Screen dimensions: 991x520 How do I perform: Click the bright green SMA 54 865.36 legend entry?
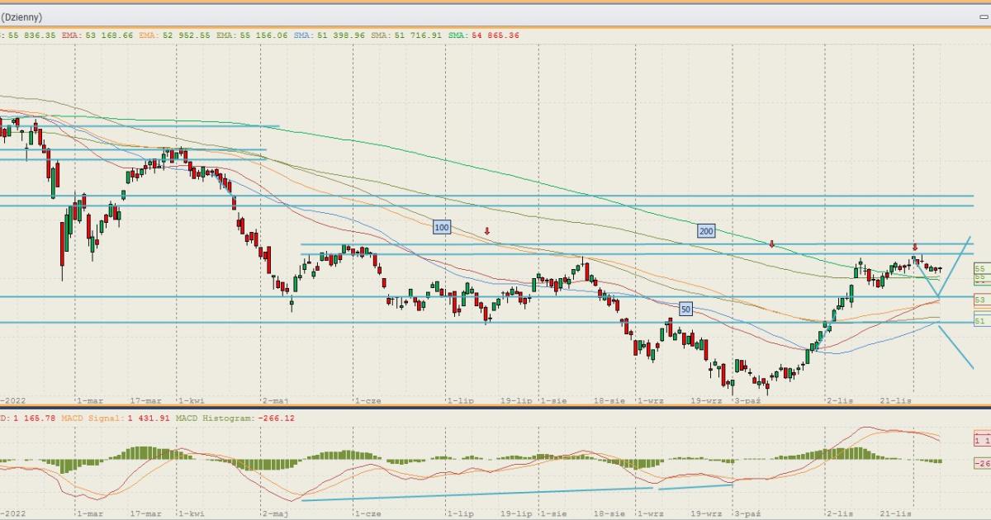click(x=482, y=35)
